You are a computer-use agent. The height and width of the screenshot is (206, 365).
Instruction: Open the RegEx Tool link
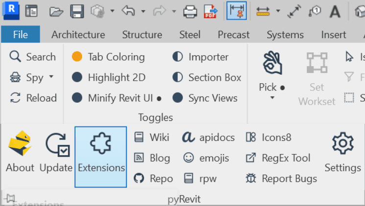(278, 158)
